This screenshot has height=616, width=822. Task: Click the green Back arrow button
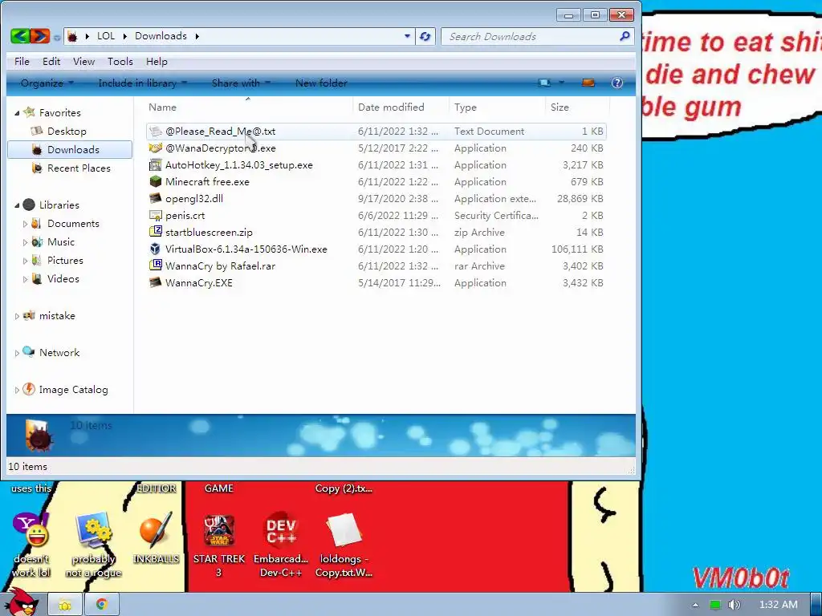click(20, 36)
